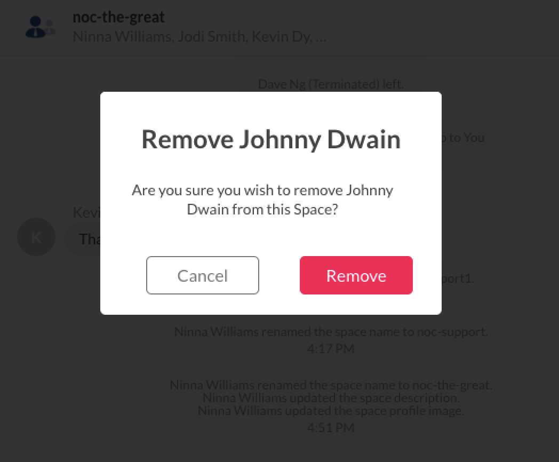559x462 pixels.
Task: Click the Dave Ng (Terminated) left notice
Action: [331, 84]
